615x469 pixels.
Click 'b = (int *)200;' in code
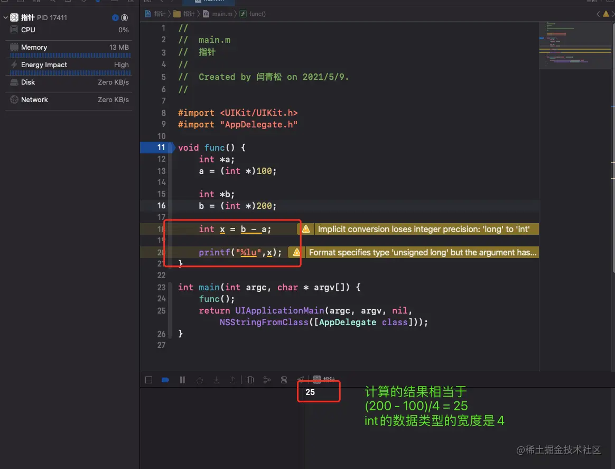click(x=237, y=206)
